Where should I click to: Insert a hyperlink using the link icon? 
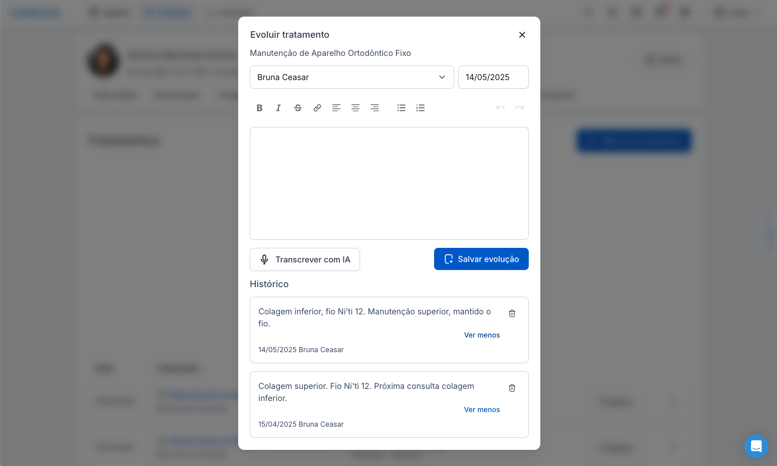[x=317, y=108]
